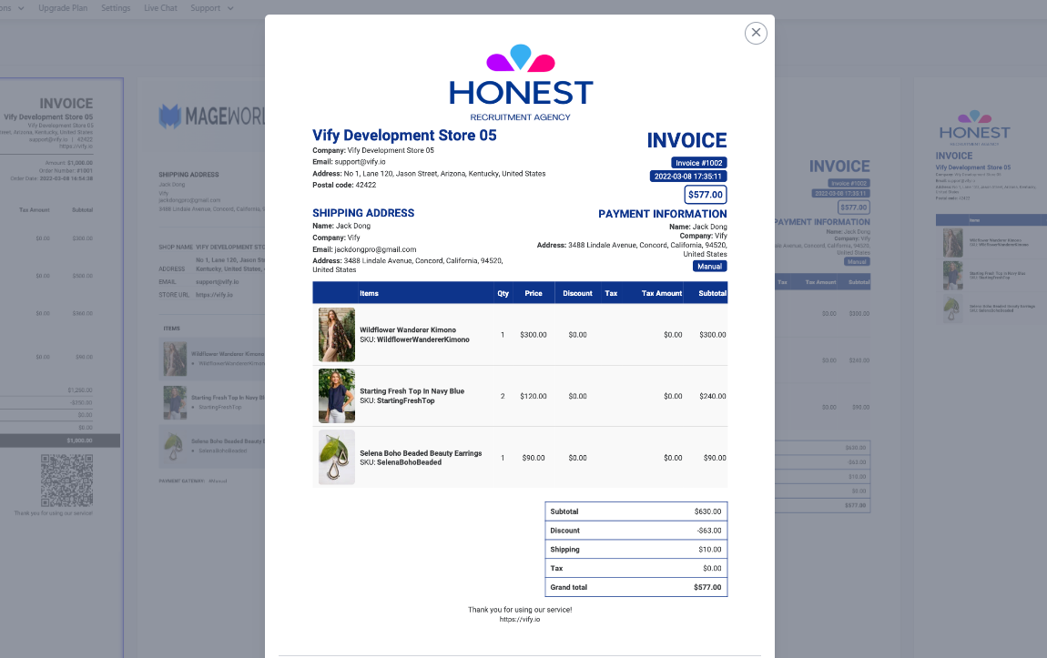1047x658 pixels.
Task: Click the QR code on left template
Action: (x=66, y=481)
